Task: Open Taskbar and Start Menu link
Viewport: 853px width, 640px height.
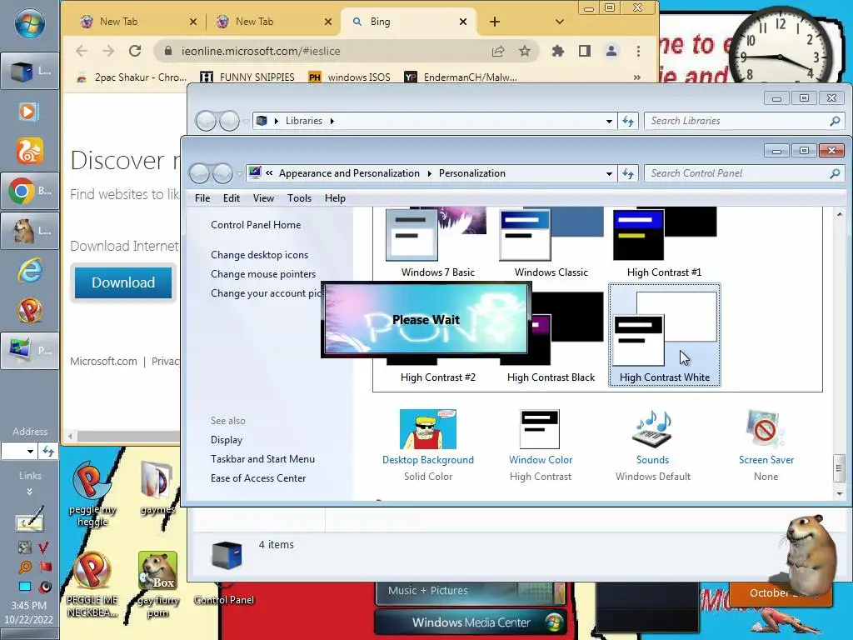Action: (262, 459)
